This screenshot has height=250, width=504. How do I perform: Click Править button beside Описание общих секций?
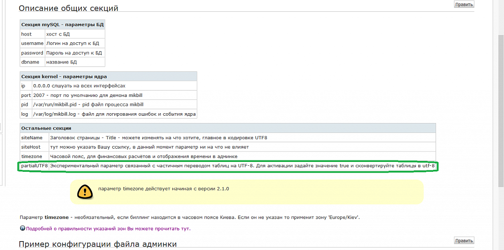click(464, 4)
